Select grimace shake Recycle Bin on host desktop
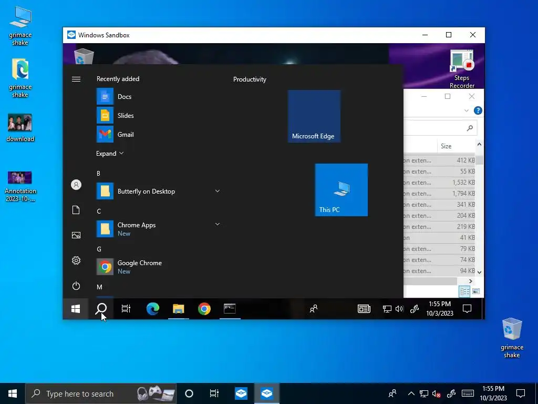This screenshot has width=538, height=404. click(x=512, y=338)
